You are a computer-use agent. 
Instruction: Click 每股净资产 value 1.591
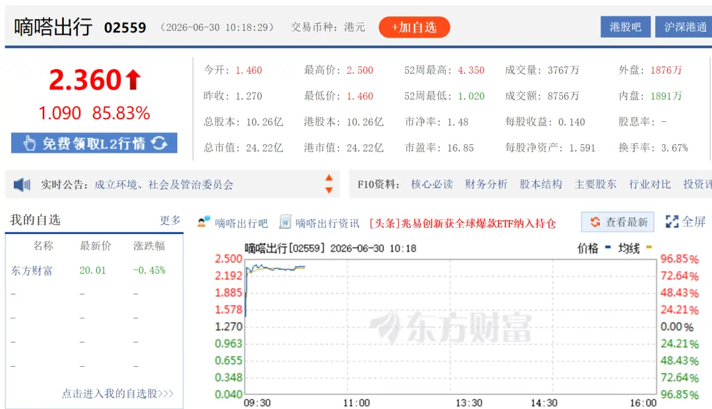click(582, 148)
